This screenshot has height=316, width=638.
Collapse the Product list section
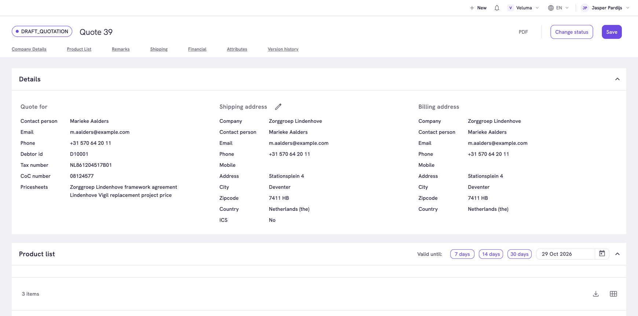point(617,254)
